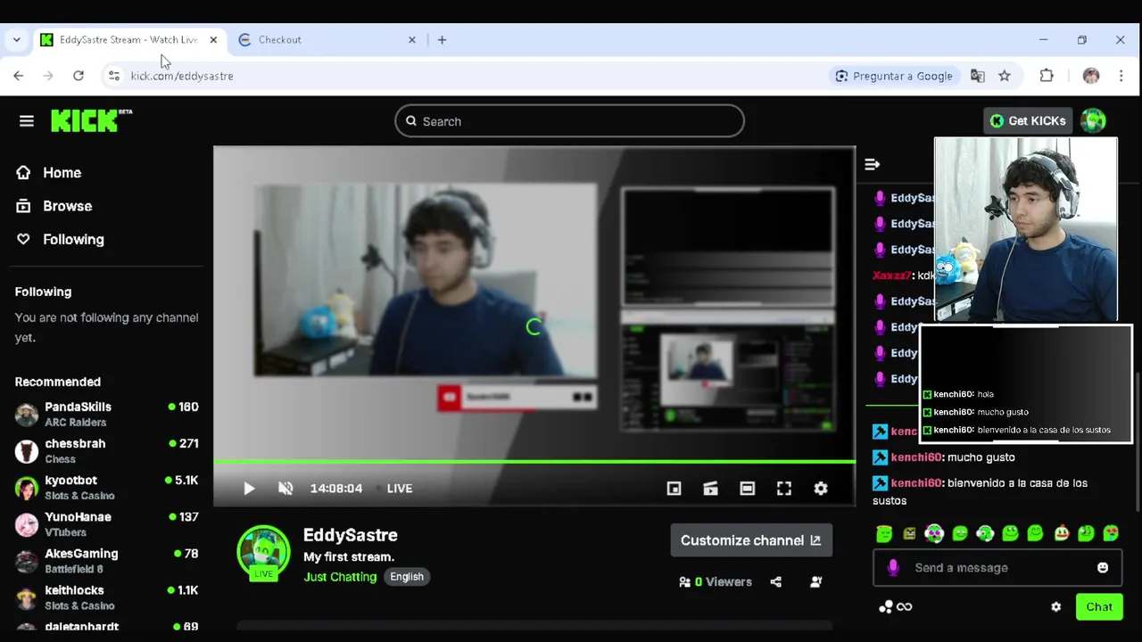Viewport: 1142px width, 642px height.
Task: View site information icon
Action: 114,76
